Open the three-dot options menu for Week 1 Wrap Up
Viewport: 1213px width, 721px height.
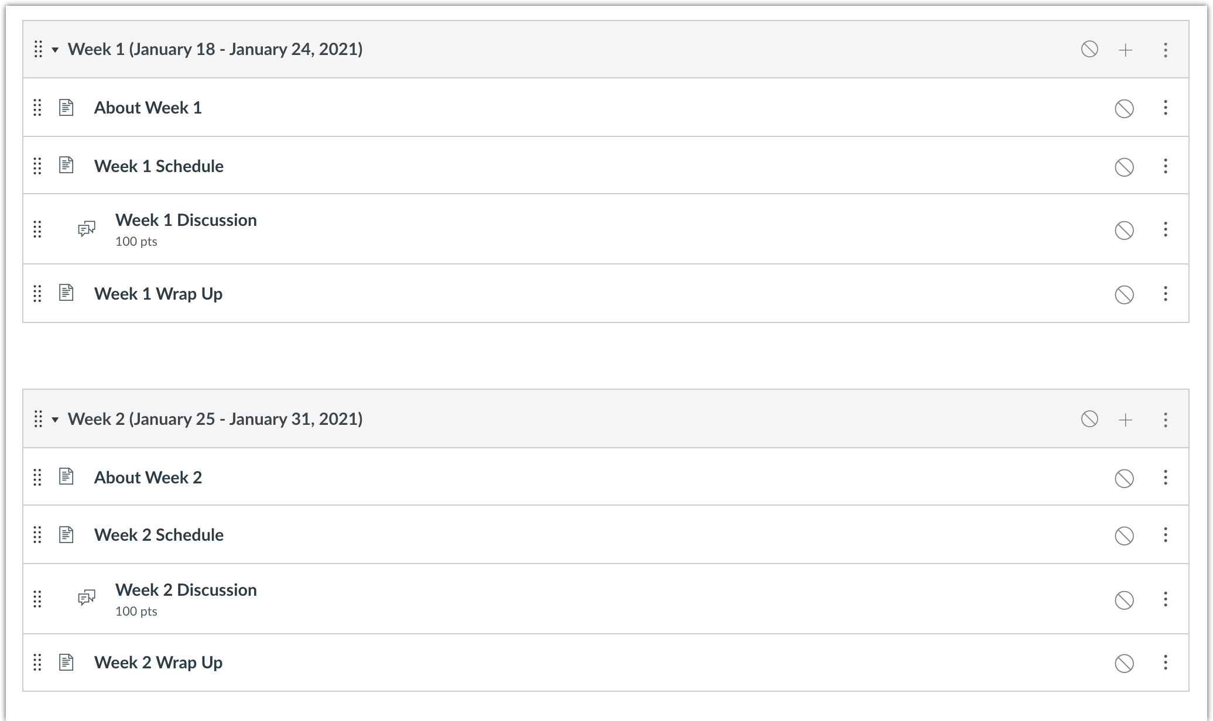click(x=1165, y=293)
